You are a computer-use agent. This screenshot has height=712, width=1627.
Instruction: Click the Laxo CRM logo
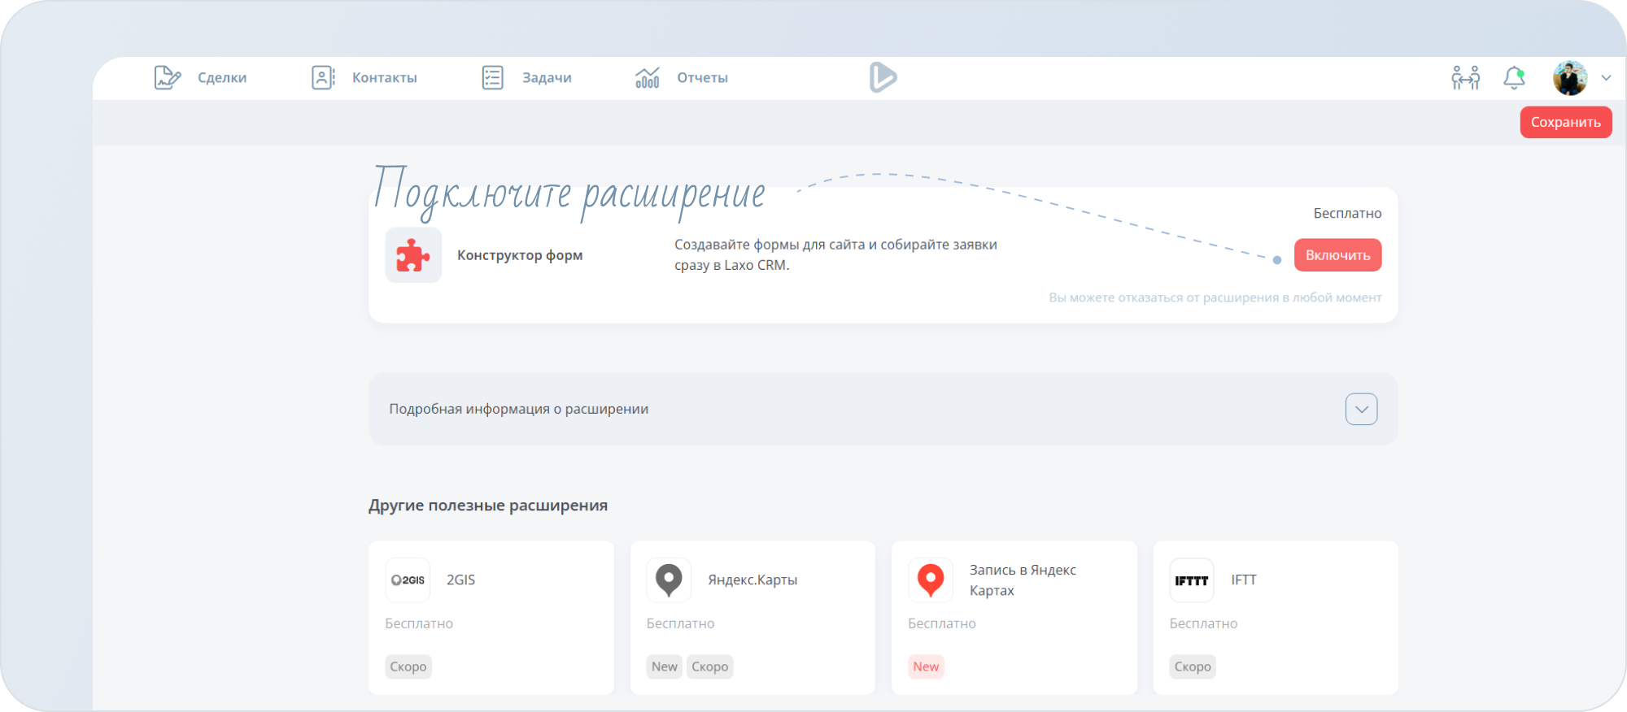click(883, 78)
